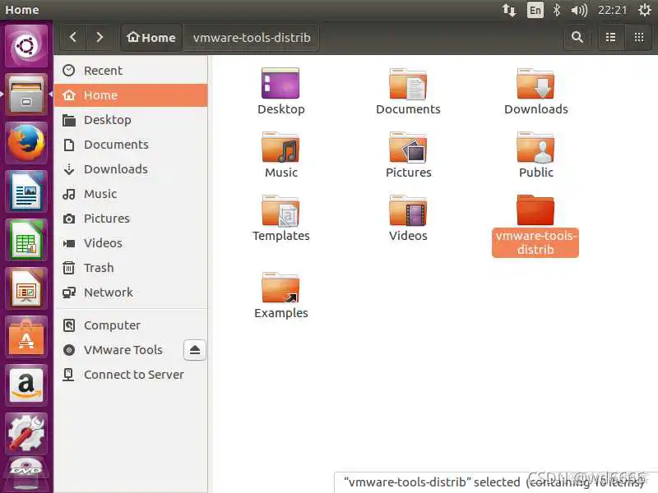The height and width of the screenshot is (493, 658).
Task: Click vmware-tools-distrib in the breadcrumb bar
Action: coord(252,37)
